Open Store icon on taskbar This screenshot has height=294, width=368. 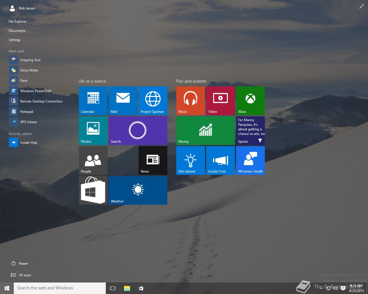pyautogui.click(x=141, y=288)
